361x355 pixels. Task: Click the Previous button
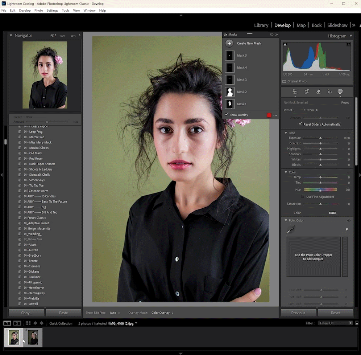tap(298, 313)
